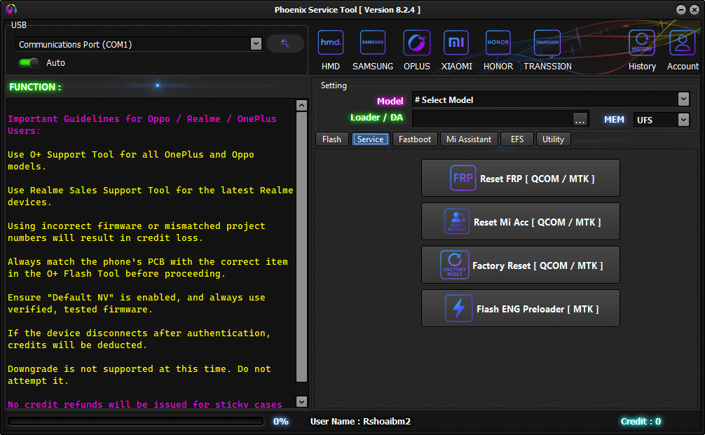Select the Samsung brand icon
The height and width of the screenshot is (435, 705).
coord(373,43)
